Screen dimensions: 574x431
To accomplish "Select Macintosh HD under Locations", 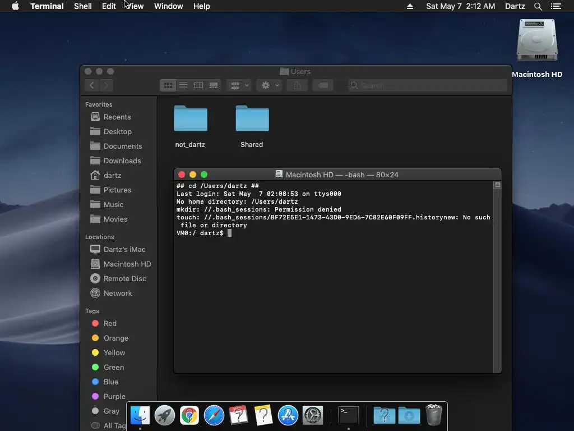I will (x=127, y=264).
